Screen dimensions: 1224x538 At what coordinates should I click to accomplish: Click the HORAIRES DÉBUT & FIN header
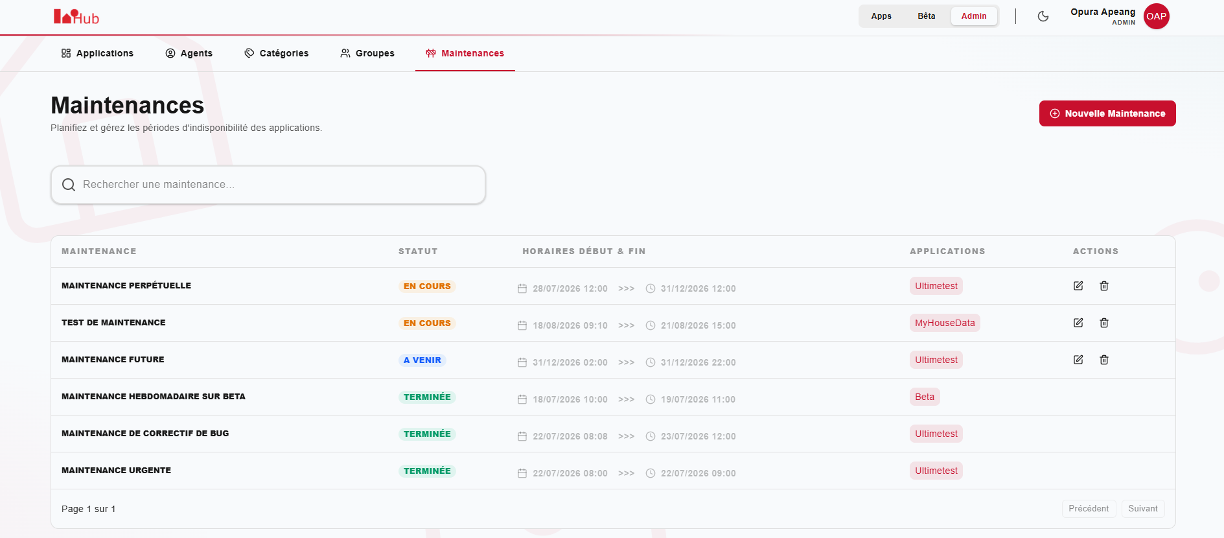pos(584,251)
